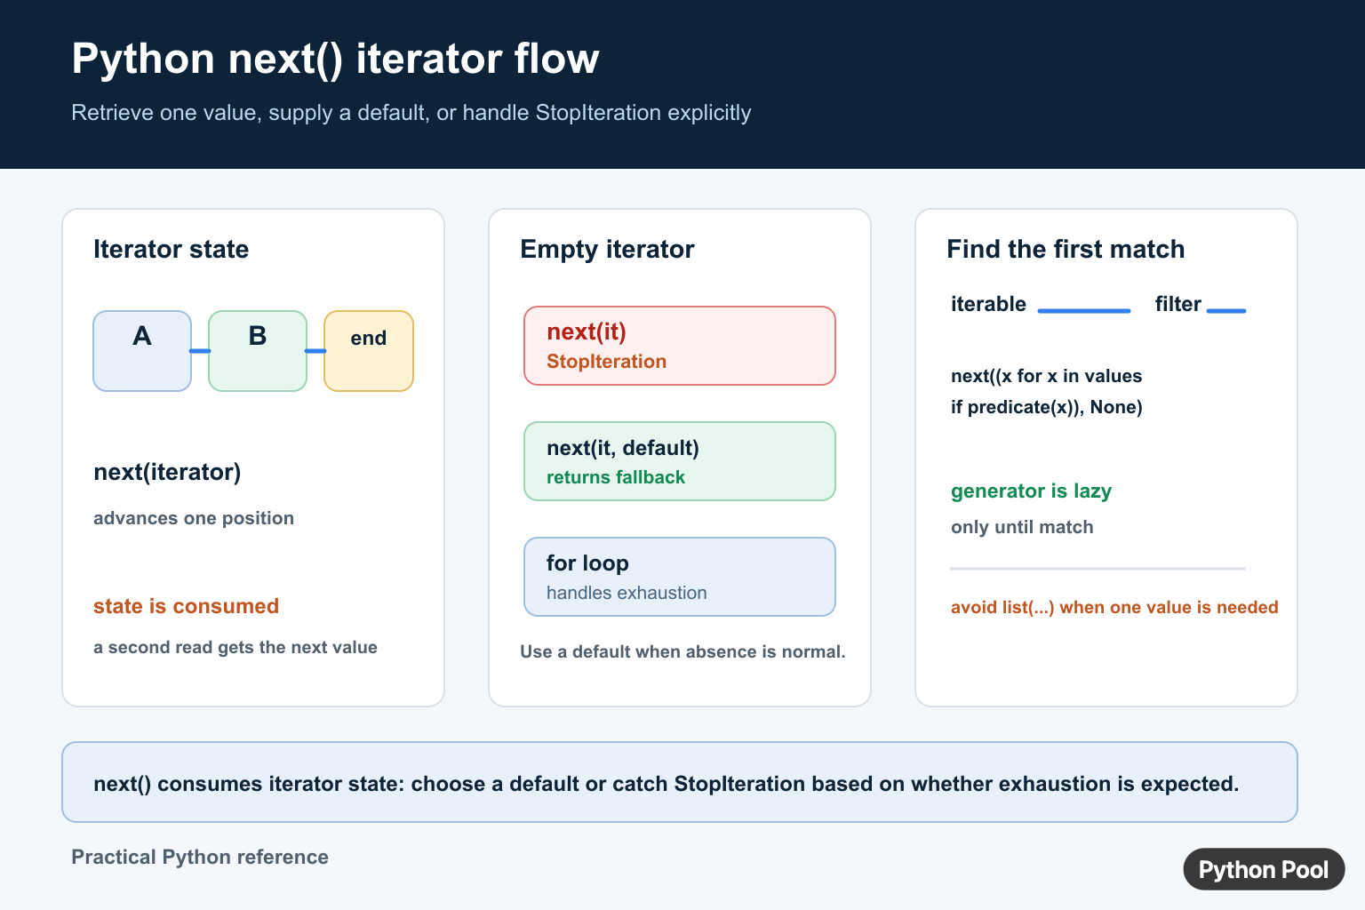Click the orange 'state is consumed' text

(x=186, y=606)
